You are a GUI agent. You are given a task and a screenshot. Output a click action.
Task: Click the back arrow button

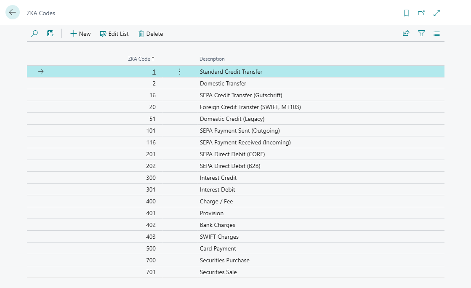[x=12, y=13]
